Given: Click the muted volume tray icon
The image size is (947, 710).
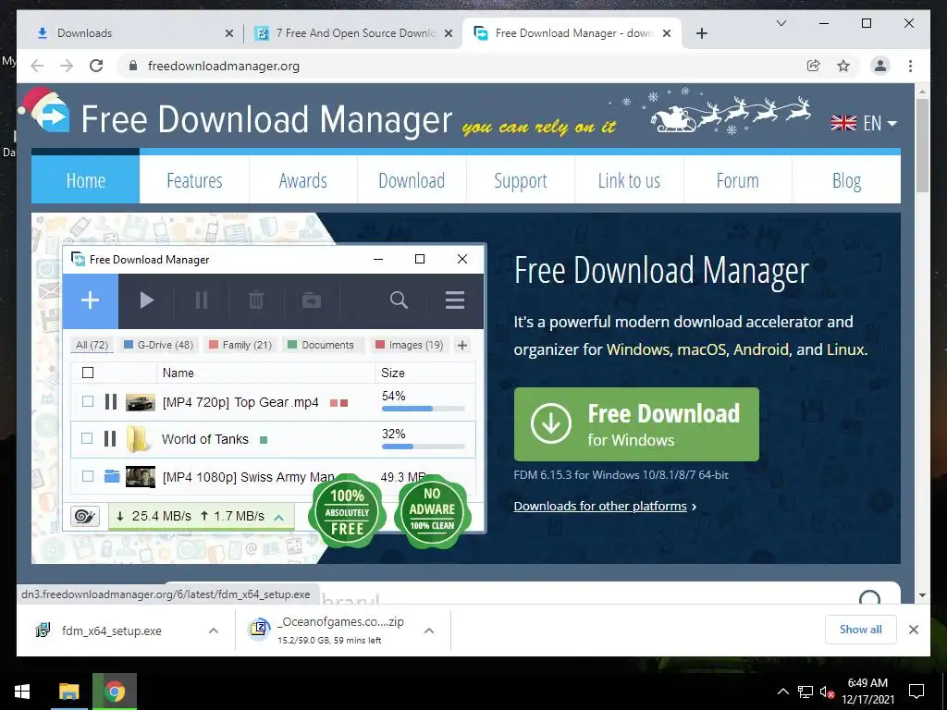Looking at the screenshot, I should coord(827,692).
